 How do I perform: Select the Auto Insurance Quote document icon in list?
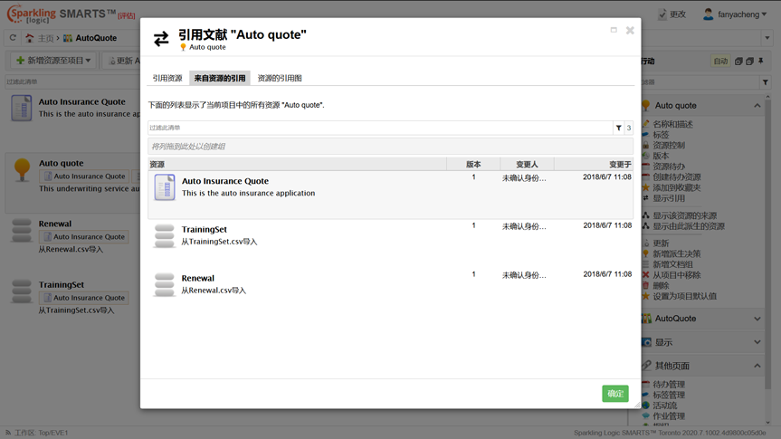click(165, 187)
